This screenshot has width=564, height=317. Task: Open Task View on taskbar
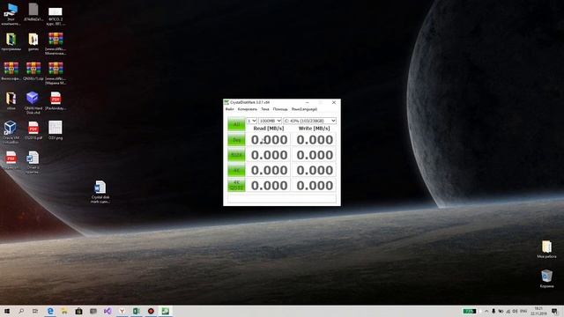tap(35, 311)
